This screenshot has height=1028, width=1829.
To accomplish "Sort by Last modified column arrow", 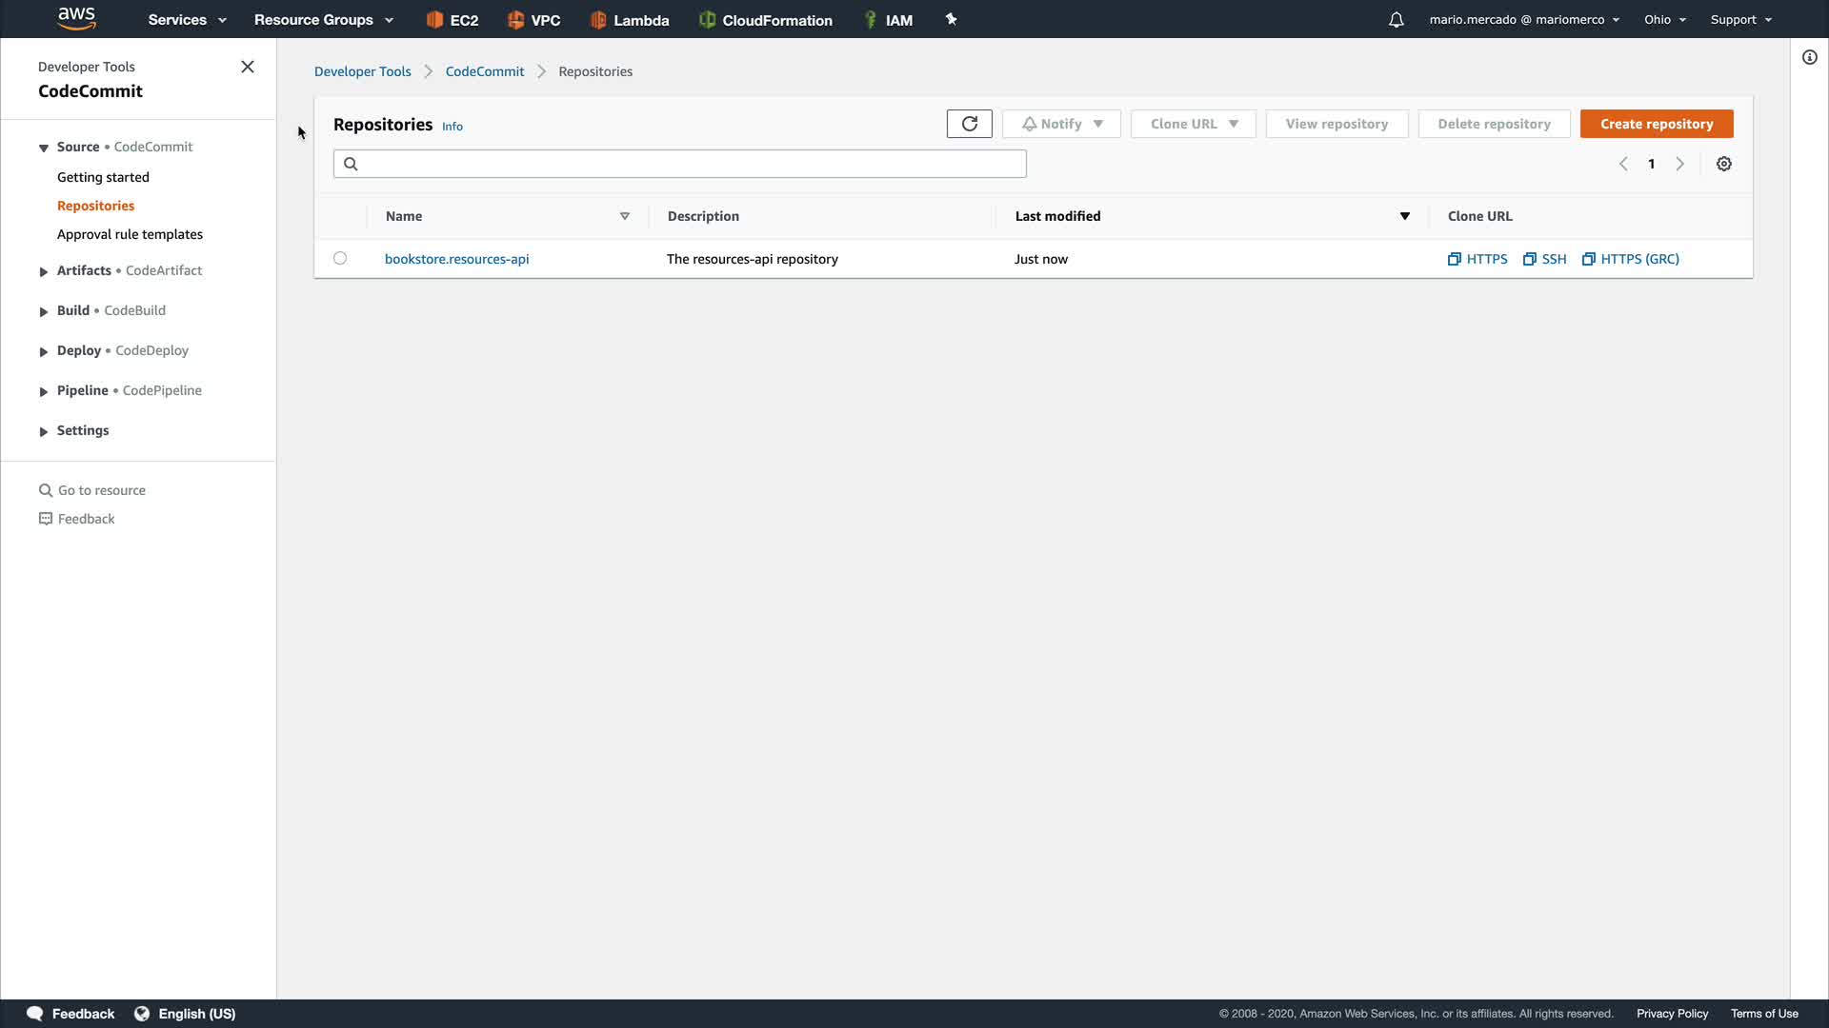I will coord(1404,216).
